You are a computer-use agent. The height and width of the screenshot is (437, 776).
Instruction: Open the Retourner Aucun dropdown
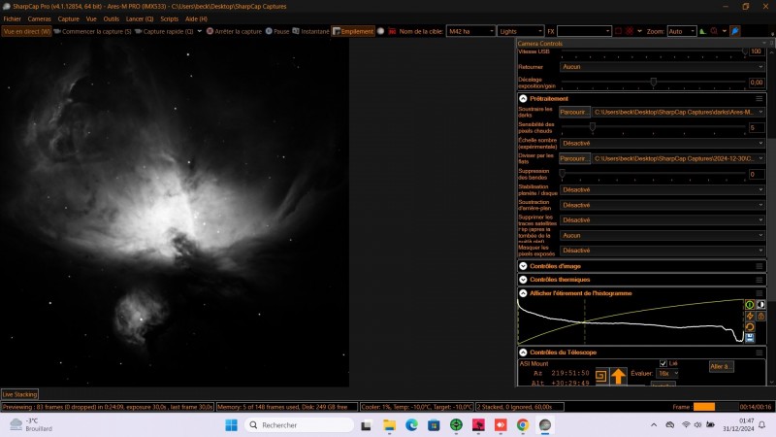coord(663,67)
